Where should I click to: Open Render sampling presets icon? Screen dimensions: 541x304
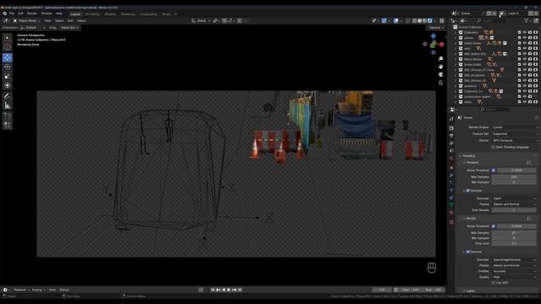[529, 219]
